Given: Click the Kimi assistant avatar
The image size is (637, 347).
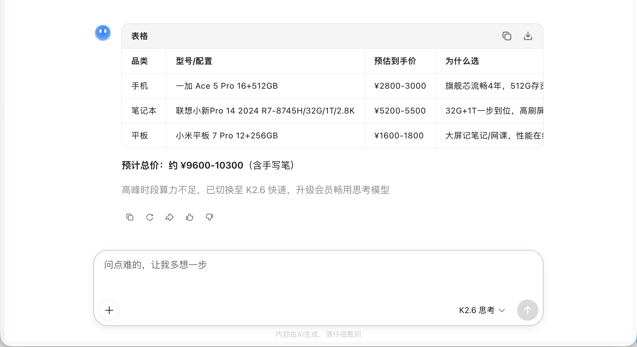Looking at the screenshot, I should point(103,33).
